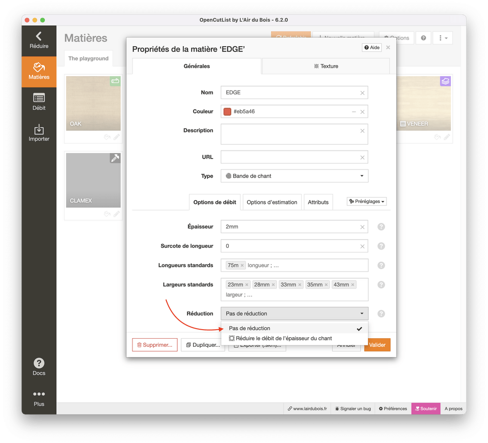
Task: Clear the Description field
Action: click(x=362, y=131)
